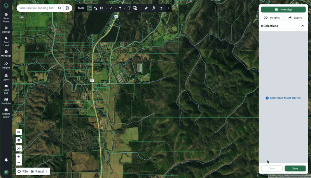Open the Insights tab in the panel
The width and height of the screenshot is (311, 178).
(272, 18)
